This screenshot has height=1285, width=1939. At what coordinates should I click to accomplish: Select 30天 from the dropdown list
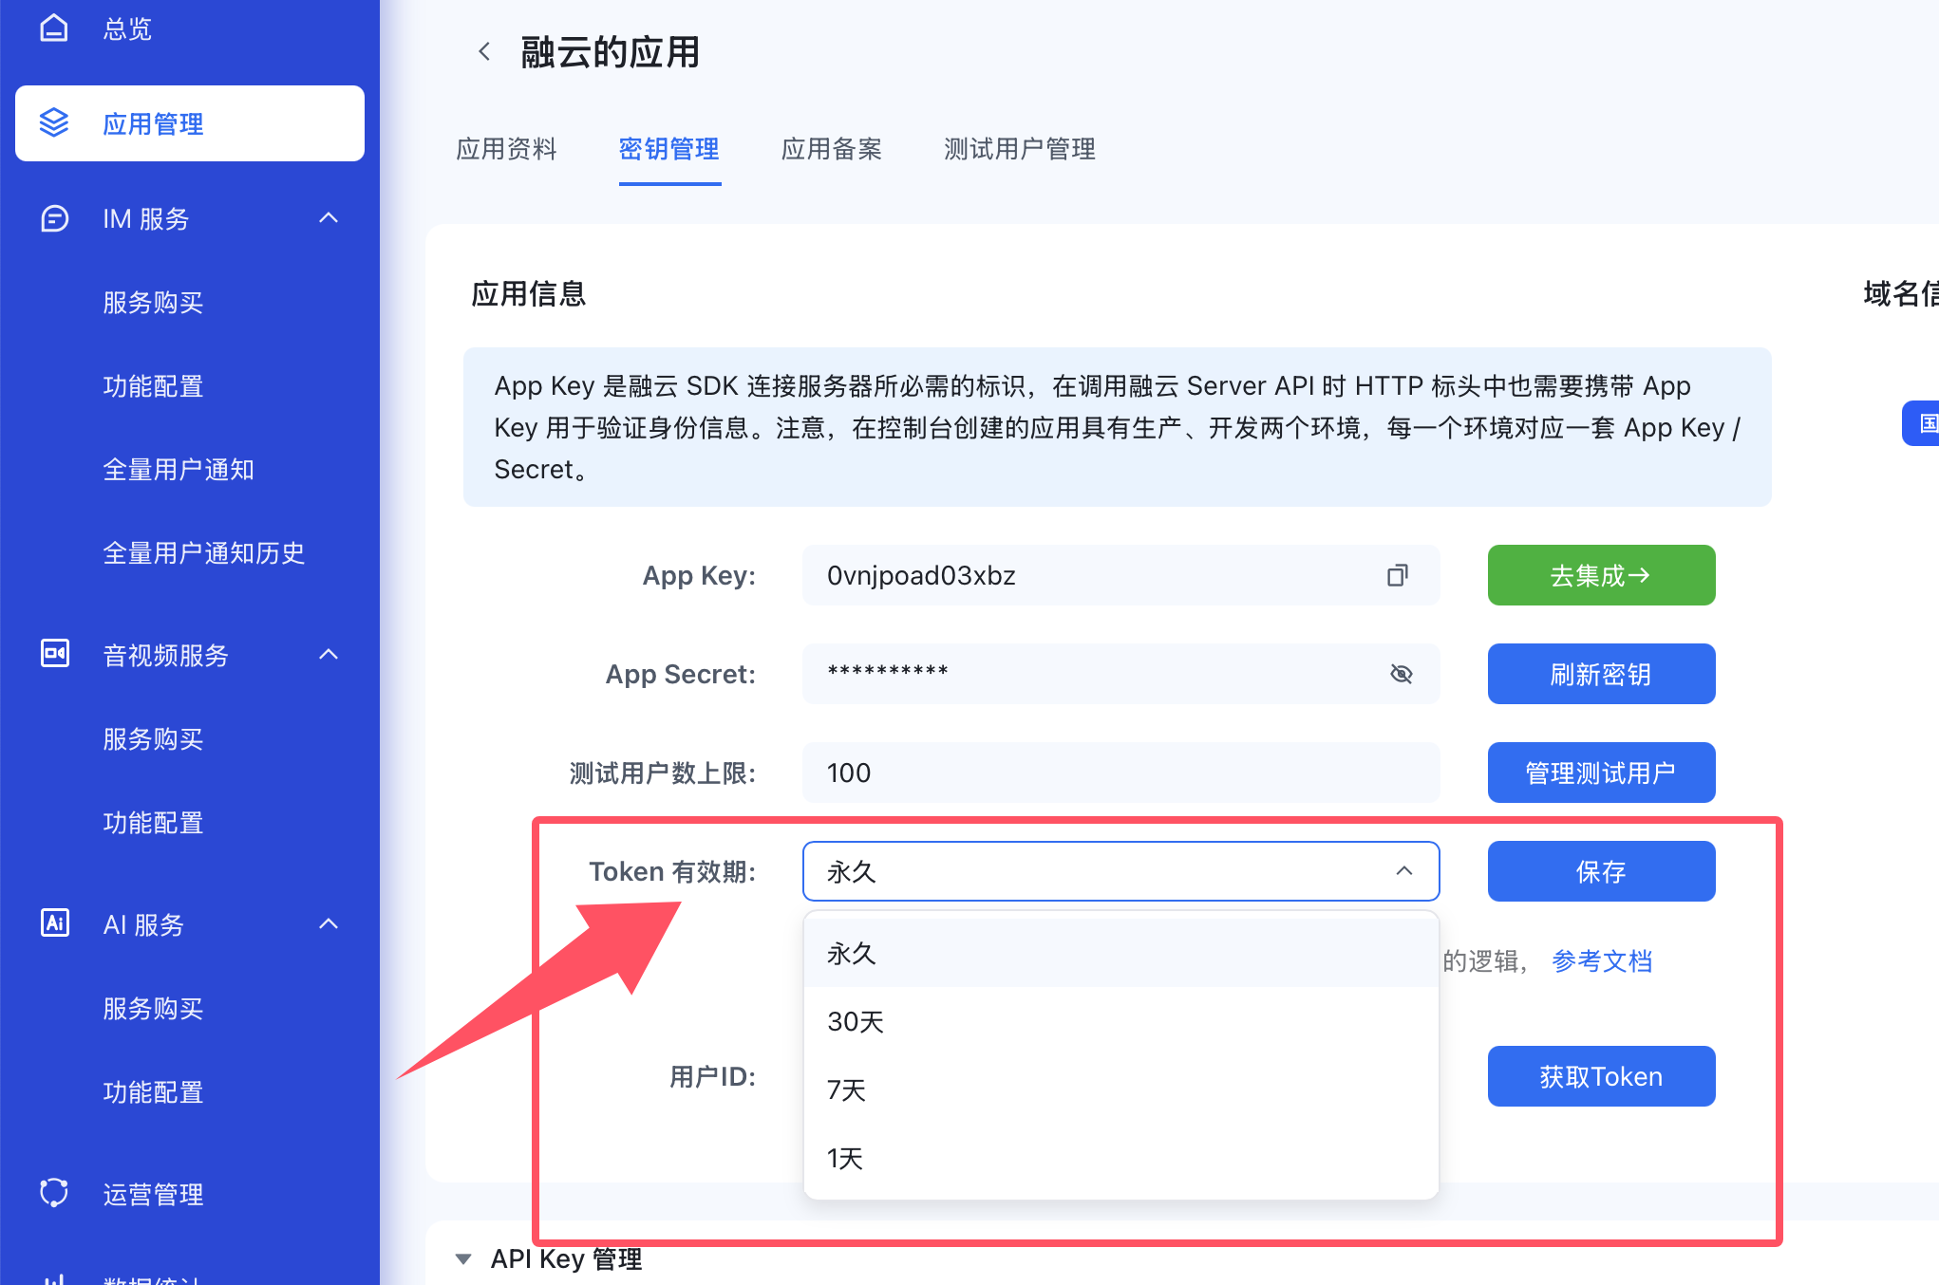tap(856, 1021)
